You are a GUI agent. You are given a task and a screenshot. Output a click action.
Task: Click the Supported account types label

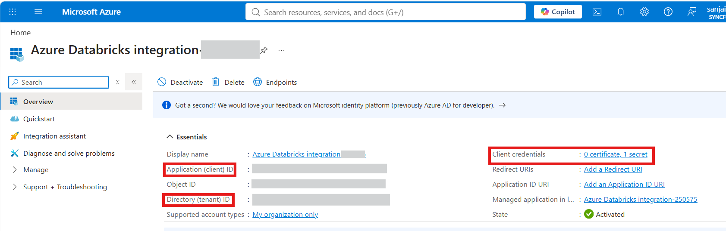pos(205,215)
